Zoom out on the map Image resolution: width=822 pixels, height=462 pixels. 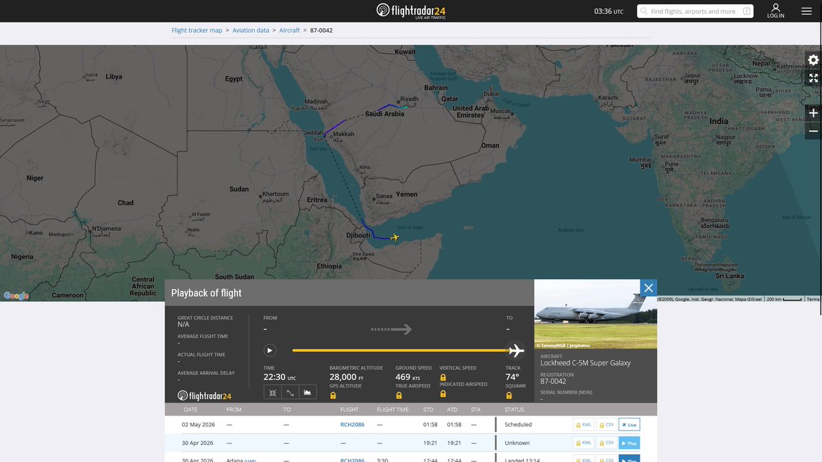813,131
